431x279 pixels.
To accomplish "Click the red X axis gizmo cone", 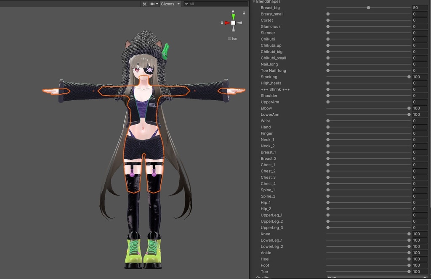I will click(x=227, y=23).
